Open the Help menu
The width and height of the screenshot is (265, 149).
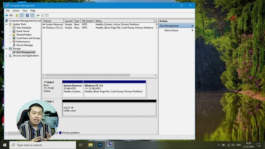33,11
